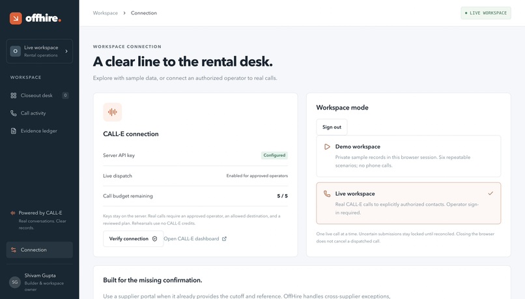Click the CALL-E logo beside Powered by
The height and width of the screenshot is (299, 525).
click(13, 213)
